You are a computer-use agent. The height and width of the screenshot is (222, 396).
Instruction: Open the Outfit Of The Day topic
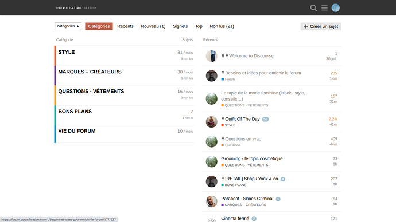(242, 119)
